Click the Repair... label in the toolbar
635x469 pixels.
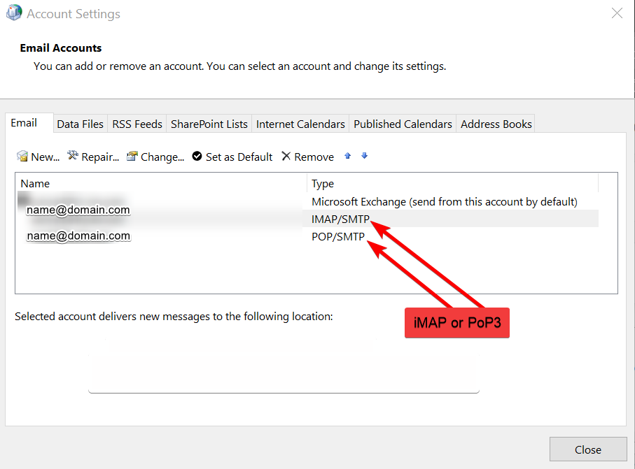[100, 157]
